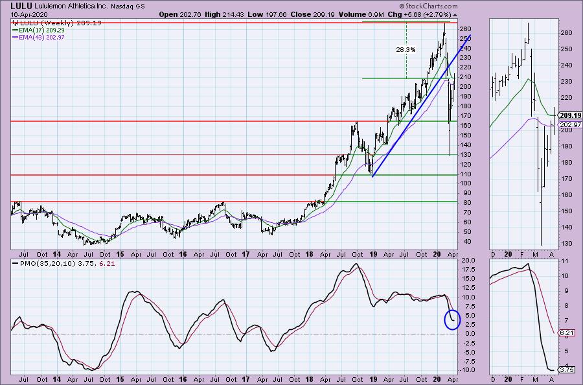The width and height of the screenshot is (583, 385).
Task: Click the up triangle beside the Chg value
Action: [x=455, y=15]
